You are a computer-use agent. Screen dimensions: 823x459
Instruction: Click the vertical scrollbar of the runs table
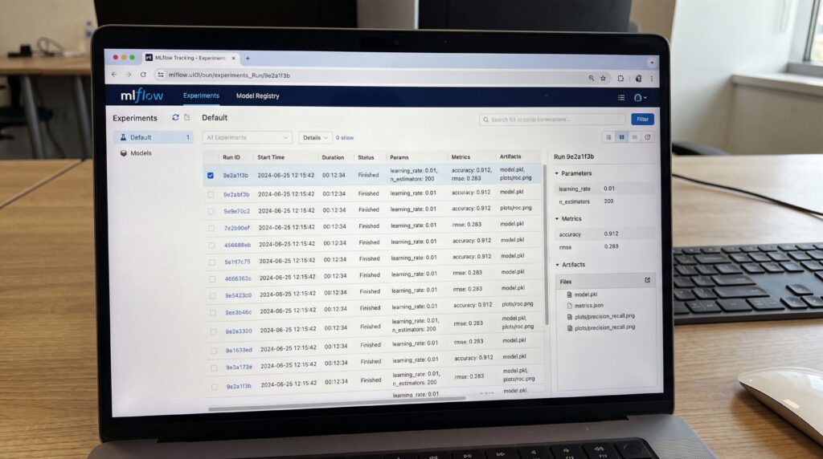coord(546,244)
